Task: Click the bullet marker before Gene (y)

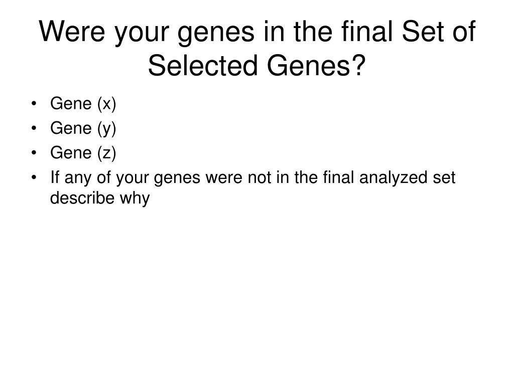Action: coord(34,128)
